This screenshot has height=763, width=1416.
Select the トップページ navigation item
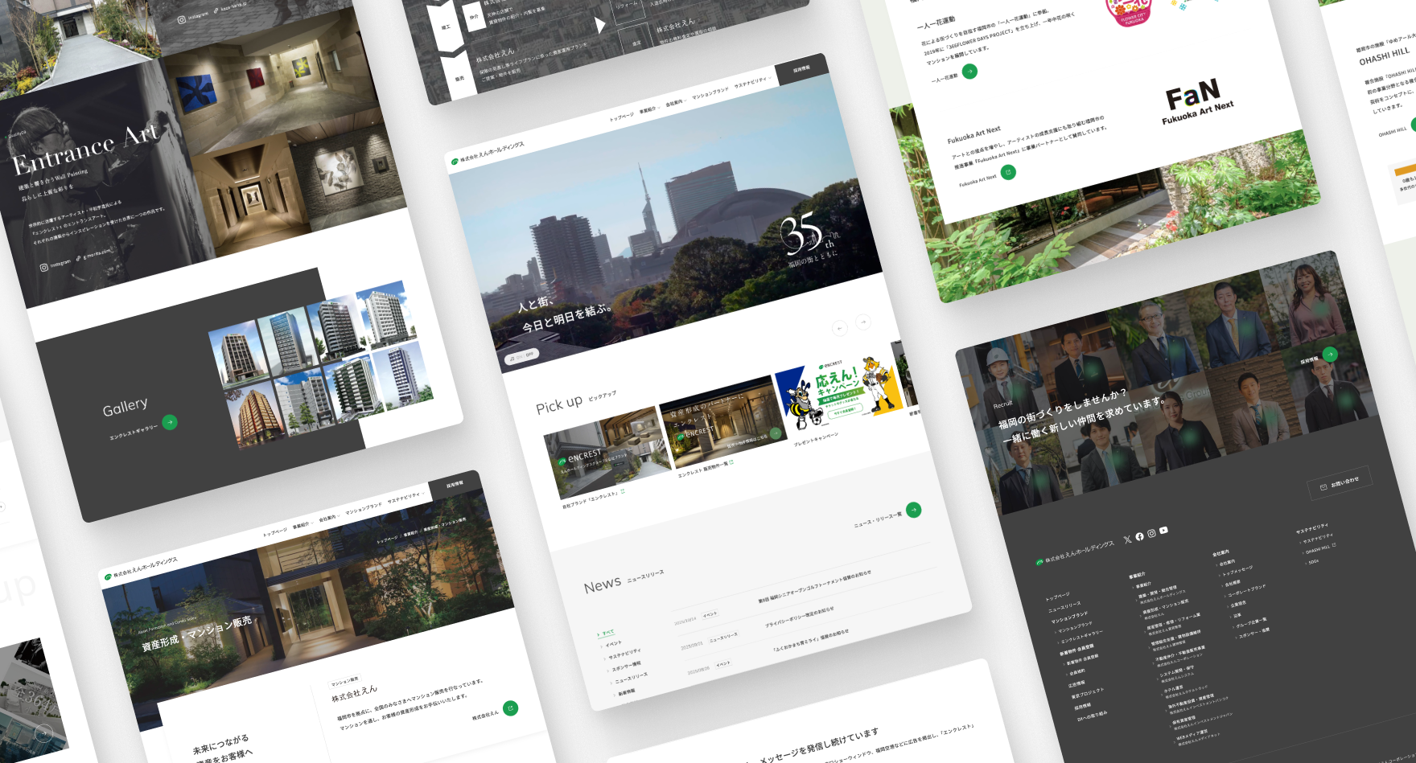pos(621,117)
